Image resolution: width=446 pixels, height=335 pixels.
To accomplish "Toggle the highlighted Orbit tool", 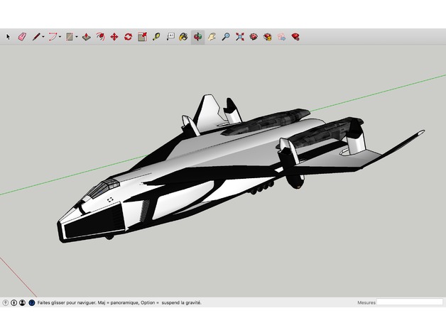I will click(x=197, y=37).
